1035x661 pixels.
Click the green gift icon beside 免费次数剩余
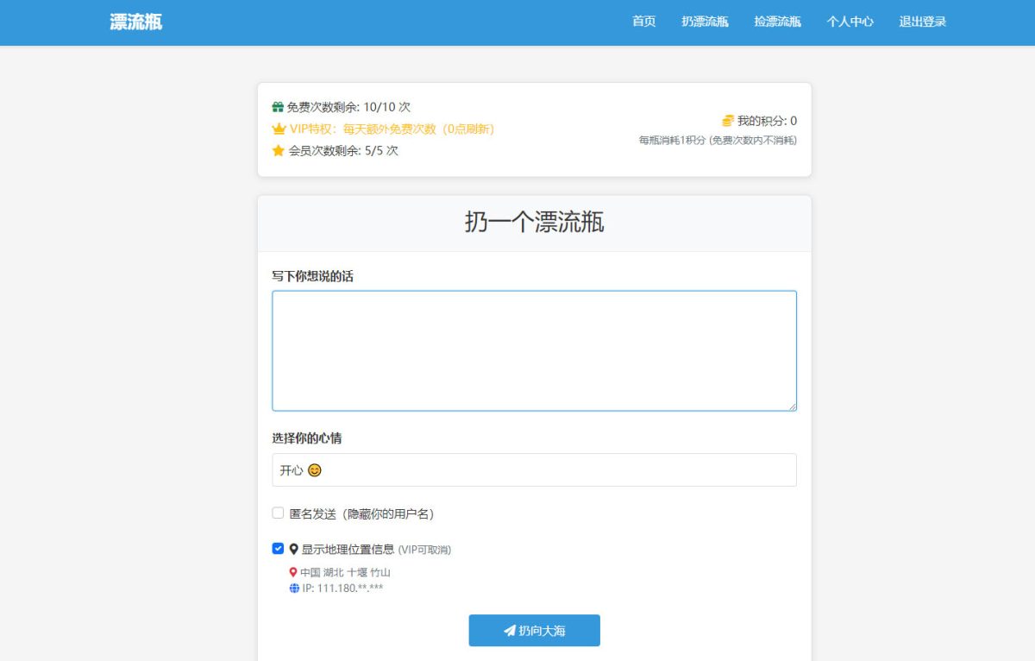(278, 108)
